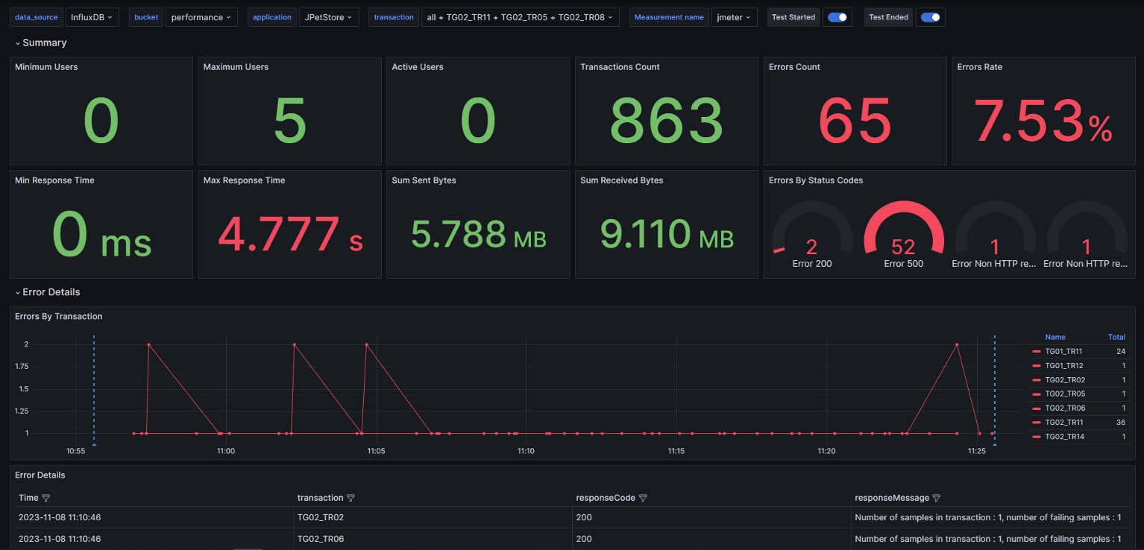Click the filter icon next to responseCode column

click(643, 498)
